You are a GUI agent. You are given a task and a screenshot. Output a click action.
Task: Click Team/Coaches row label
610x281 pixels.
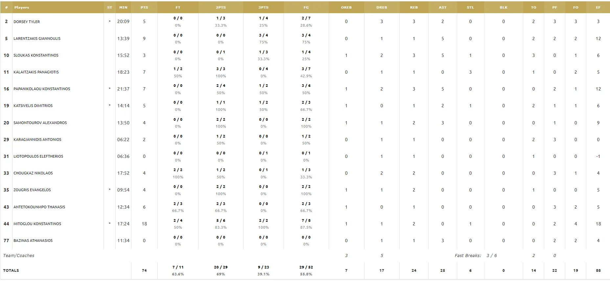19,256
